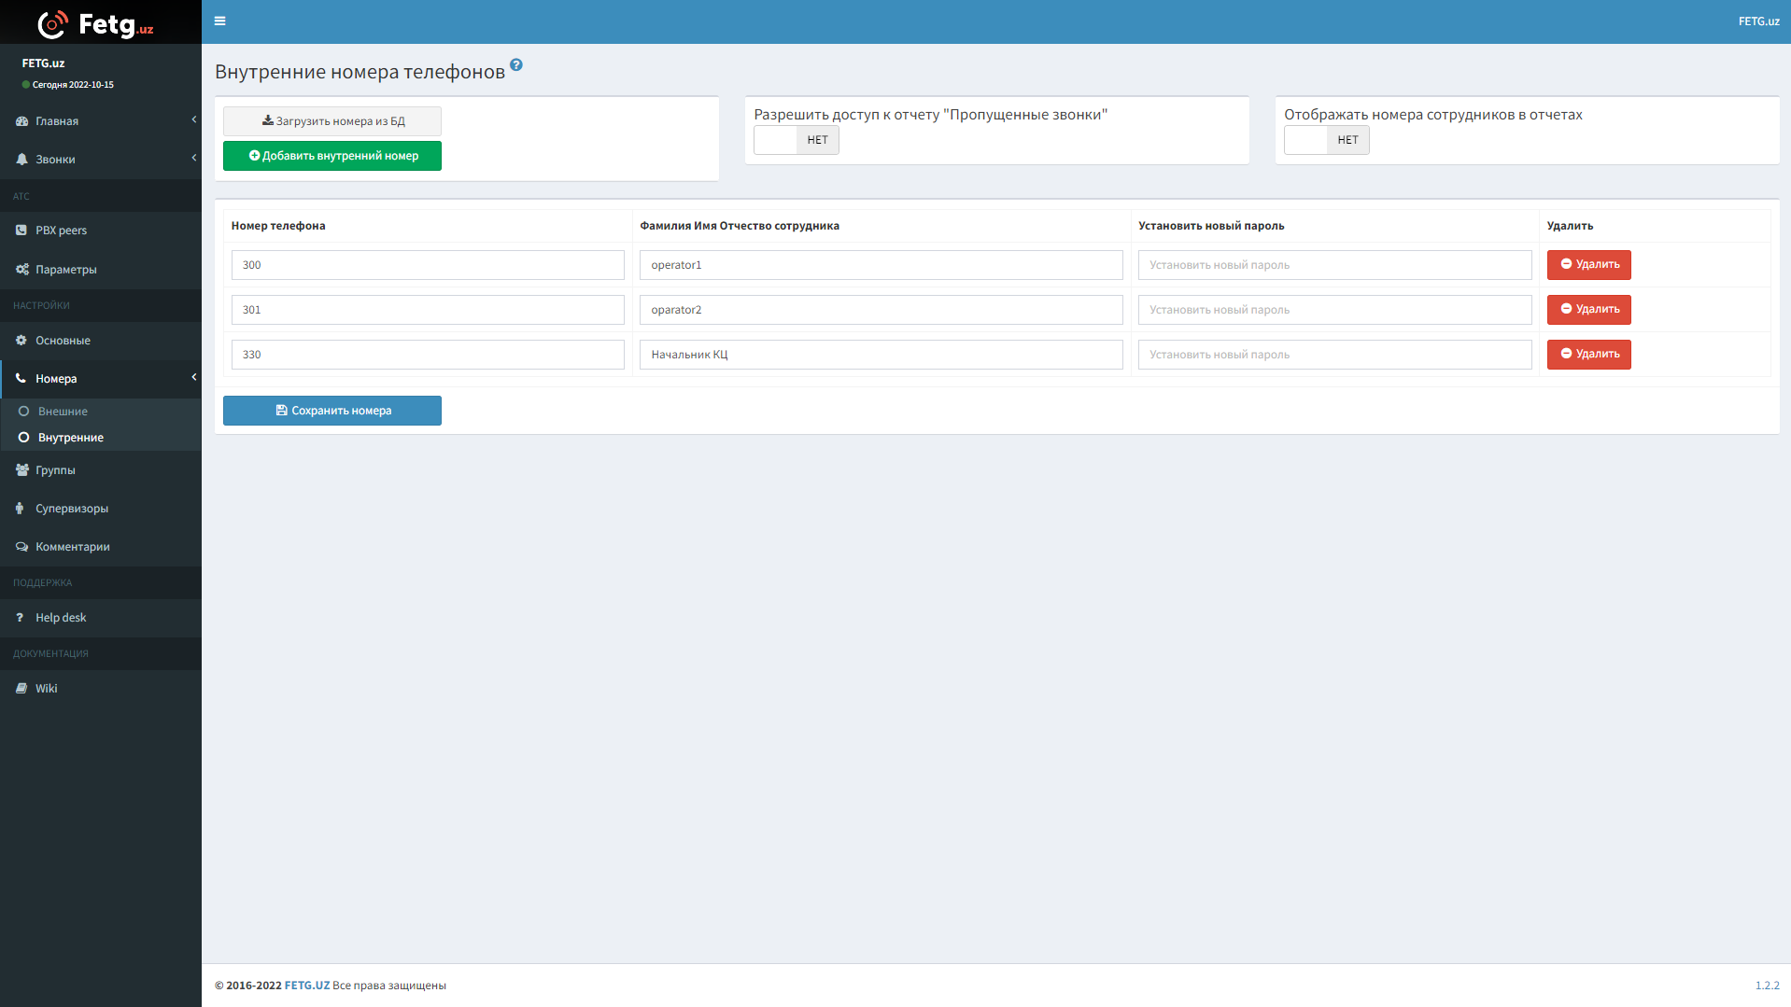Toggle display employee numbers in reports switch
The height and width of the screenshot is (1007, 1791).
coord(1326,140)
